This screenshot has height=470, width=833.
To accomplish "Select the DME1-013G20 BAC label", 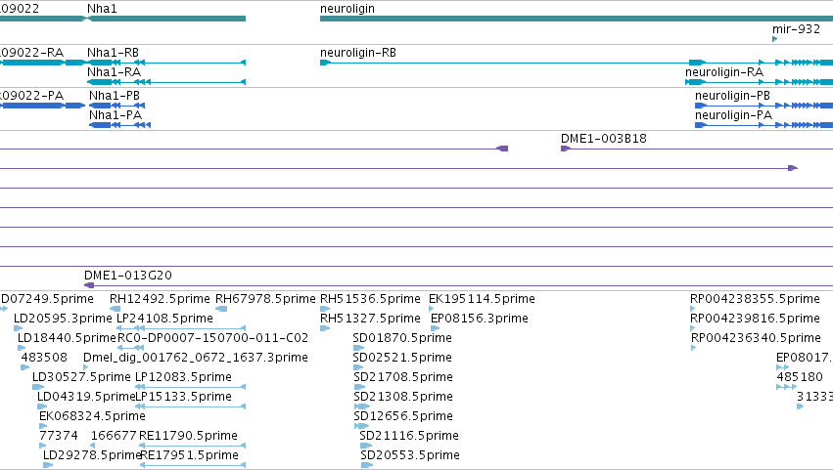I will [x=128, y=276].
